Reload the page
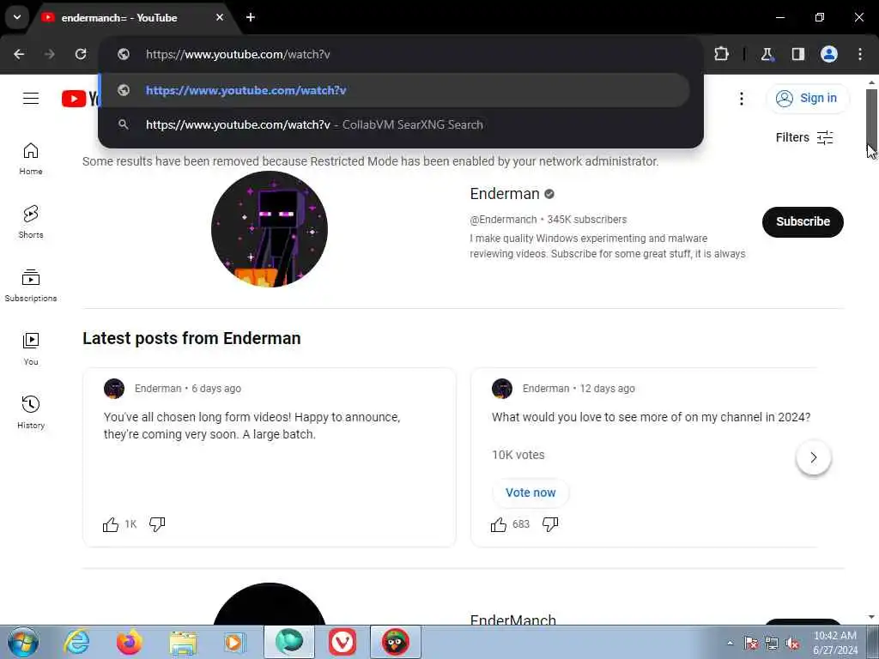The height and width of the screenshot is (659, 879). 81,54
